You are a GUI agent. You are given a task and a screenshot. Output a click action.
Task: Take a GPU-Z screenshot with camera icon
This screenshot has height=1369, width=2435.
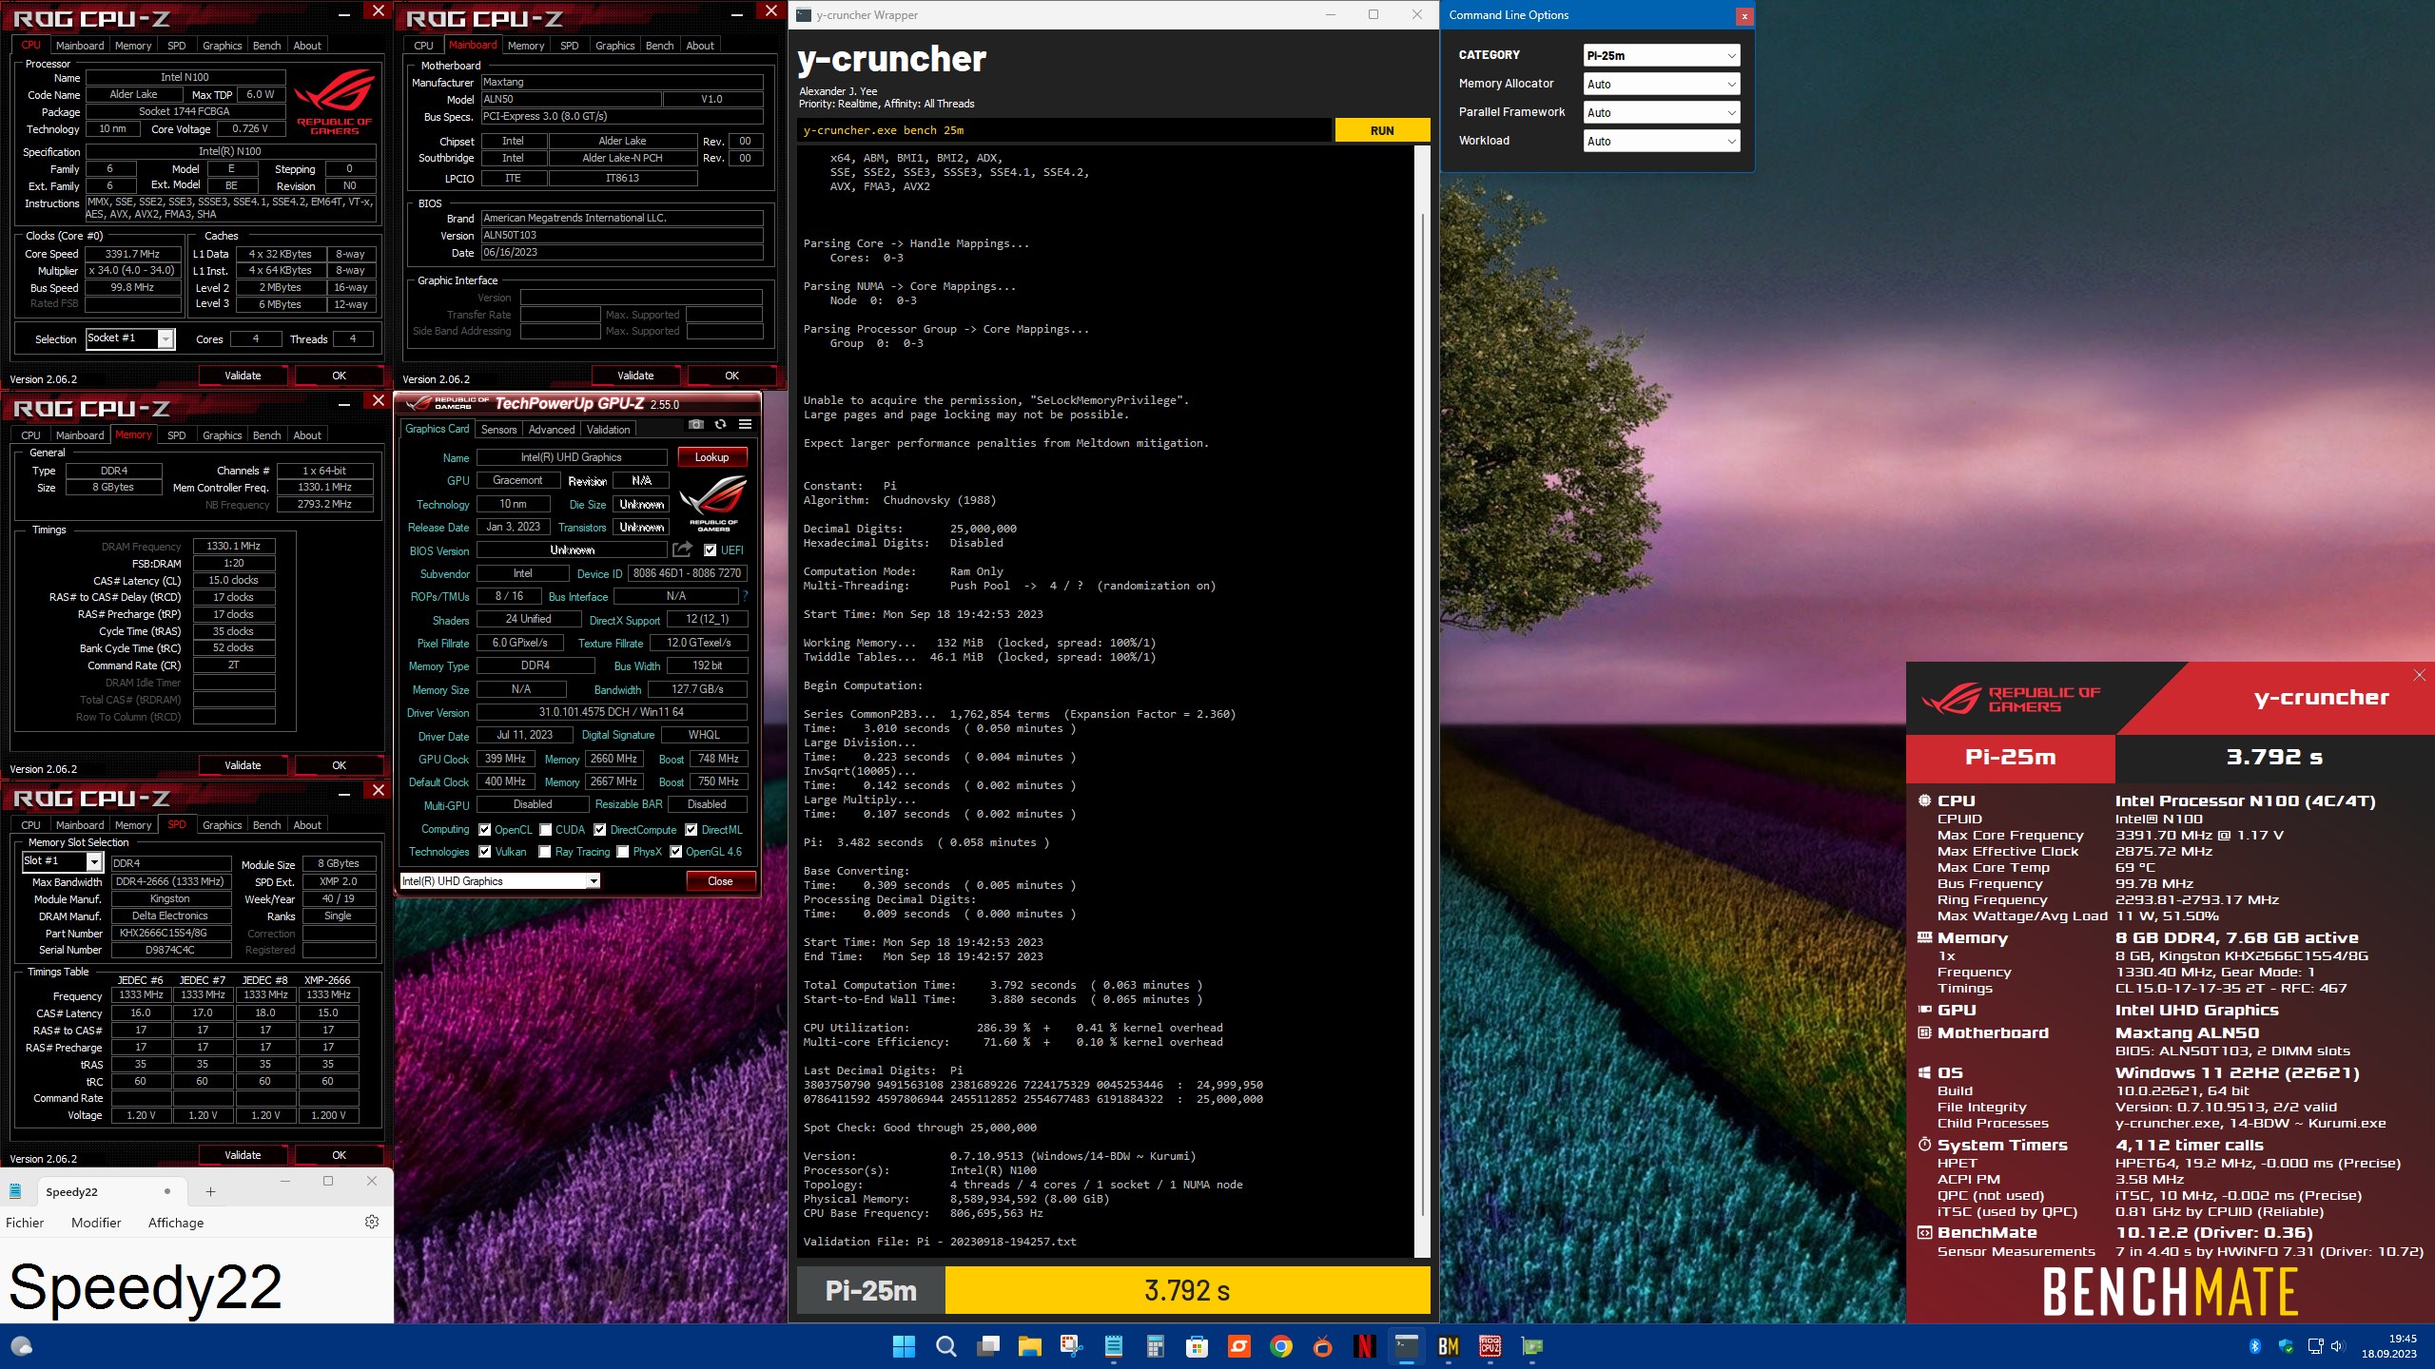click(x=696, y=425)
